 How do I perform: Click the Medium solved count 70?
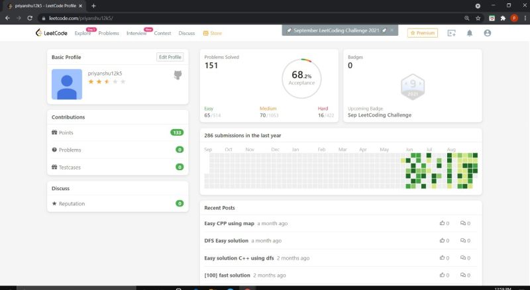point(262,115)
